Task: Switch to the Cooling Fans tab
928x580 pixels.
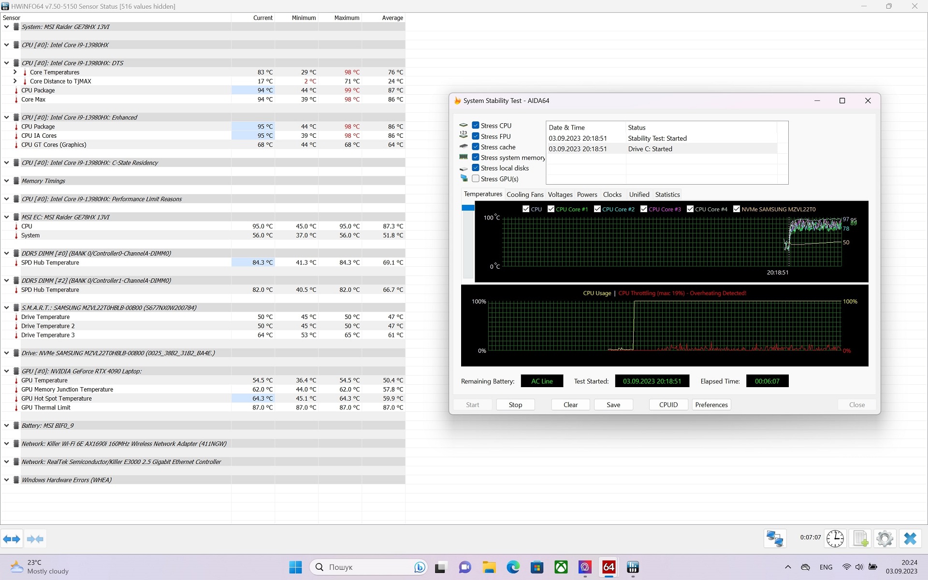Action: (525, 194)
